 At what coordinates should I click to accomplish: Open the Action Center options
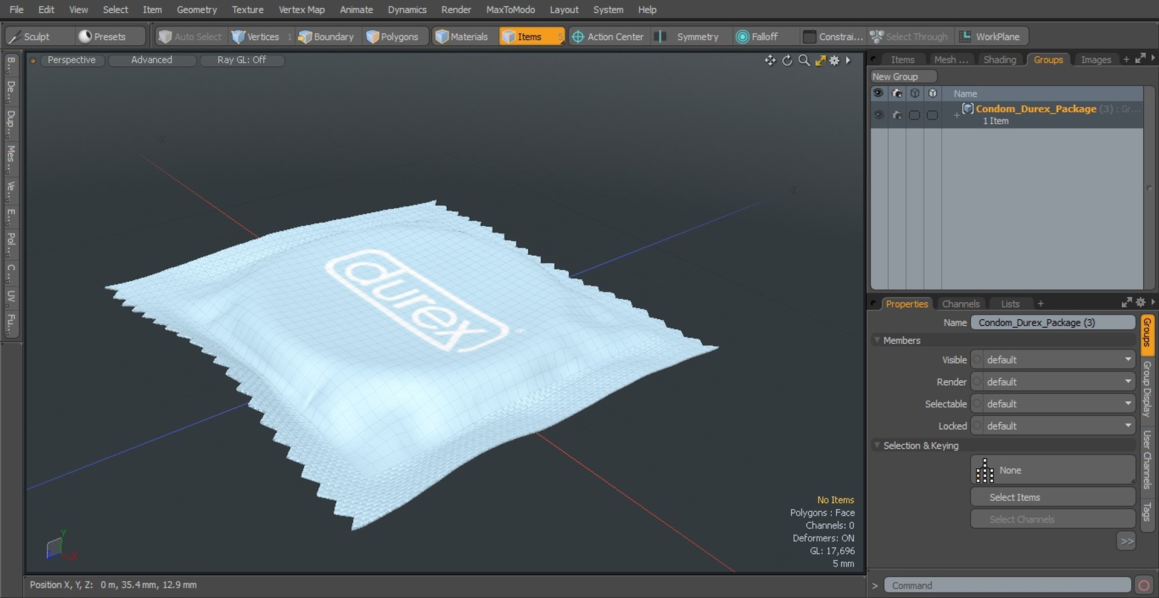608,37
